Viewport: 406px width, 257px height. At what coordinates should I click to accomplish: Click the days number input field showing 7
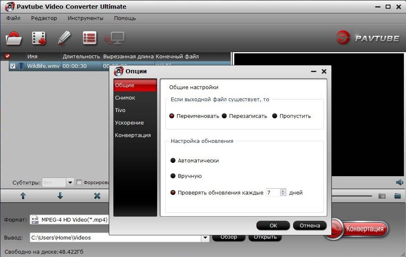point(273,192)
